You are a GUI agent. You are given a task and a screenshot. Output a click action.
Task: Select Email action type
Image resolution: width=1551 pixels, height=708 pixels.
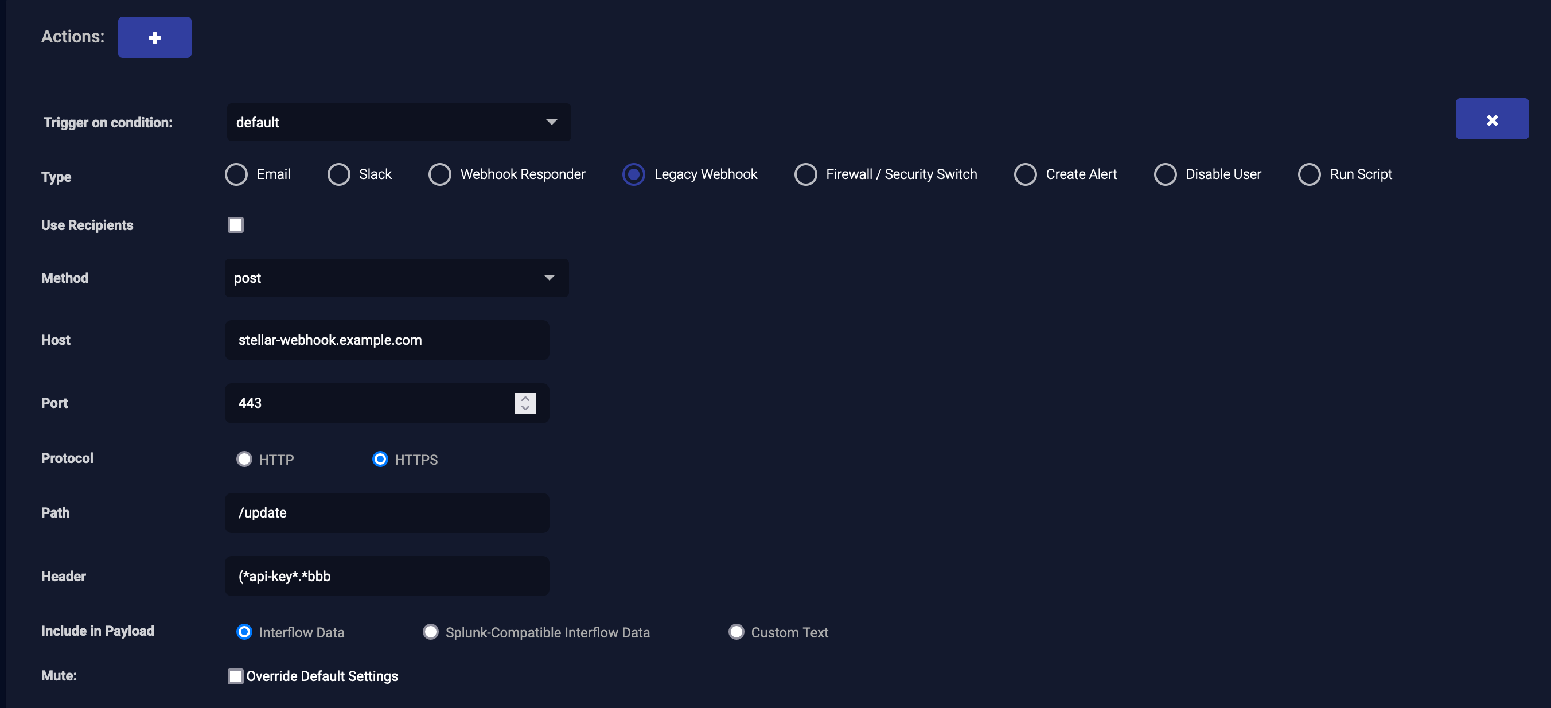coord(236,174)
